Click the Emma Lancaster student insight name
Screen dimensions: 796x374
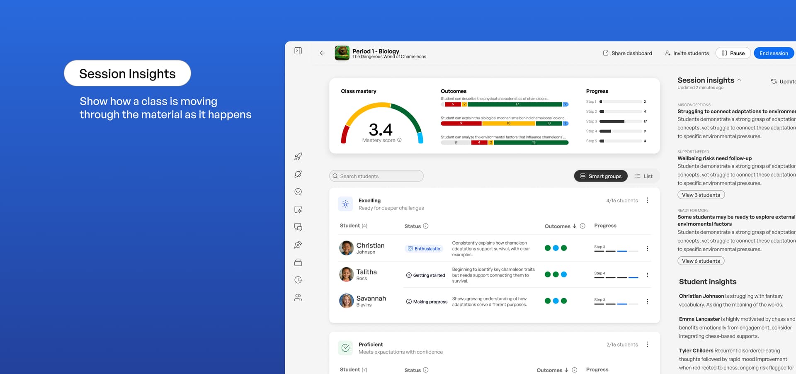pos(699,319)
